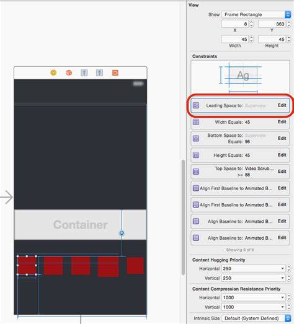Click the orange First Responder cube icon
Image resolution: width=294 pixels, height=324 pixels.
(69, 72)
